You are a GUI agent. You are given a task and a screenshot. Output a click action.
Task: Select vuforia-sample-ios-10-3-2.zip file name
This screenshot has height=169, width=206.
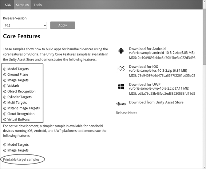tap(150, 71)
